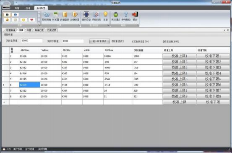Open the 曲线记录 document tab
This screenshot has width=232, height=153.
[39, 30]
